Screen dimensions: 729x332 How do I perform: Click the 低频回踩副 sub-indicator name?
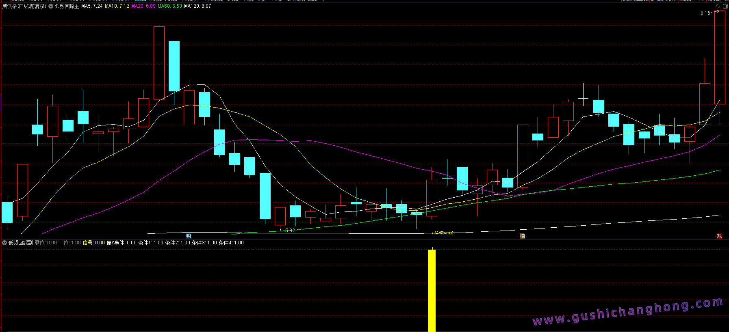tap(21, 243)
